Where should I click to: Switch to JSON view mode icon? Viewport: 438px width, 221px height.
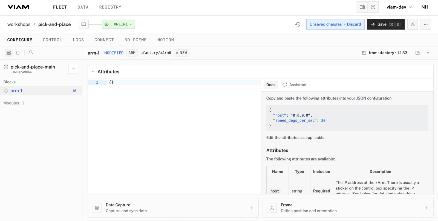click(18, 53)
